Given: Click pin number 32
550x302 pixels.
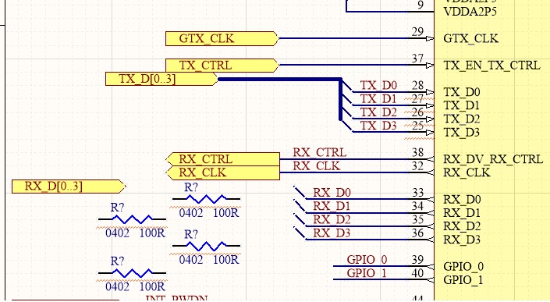Looking at the screenshot, I should (417, 166).
